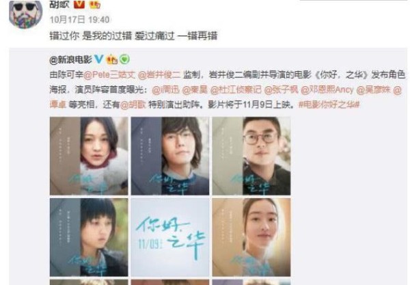Open the post timestamp 10月17日 19:40
This screenshot has width=410, height=285.
point(79,20)
